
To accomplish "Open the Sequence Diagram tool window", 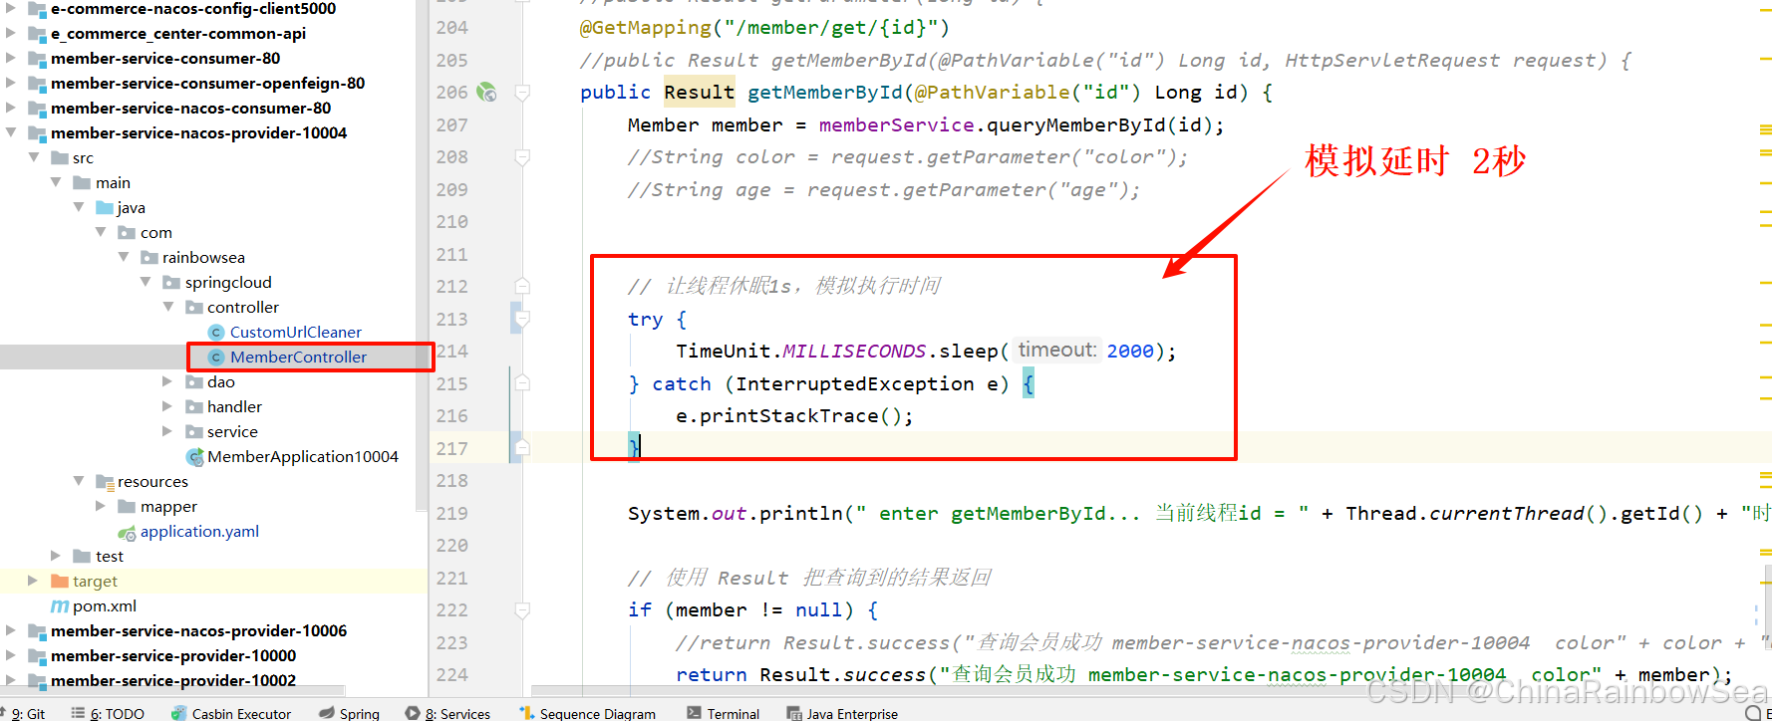I will pos(588,713).
